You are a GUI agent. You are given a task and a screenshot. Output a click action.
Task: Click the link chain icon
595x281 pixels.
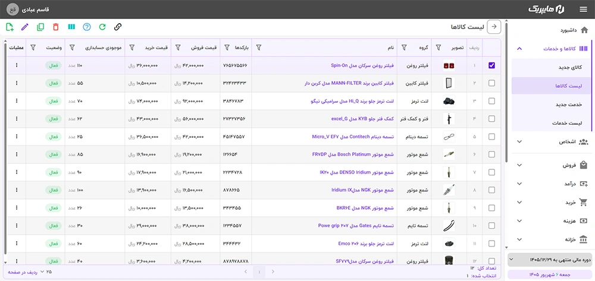click(x=118, y=27)
